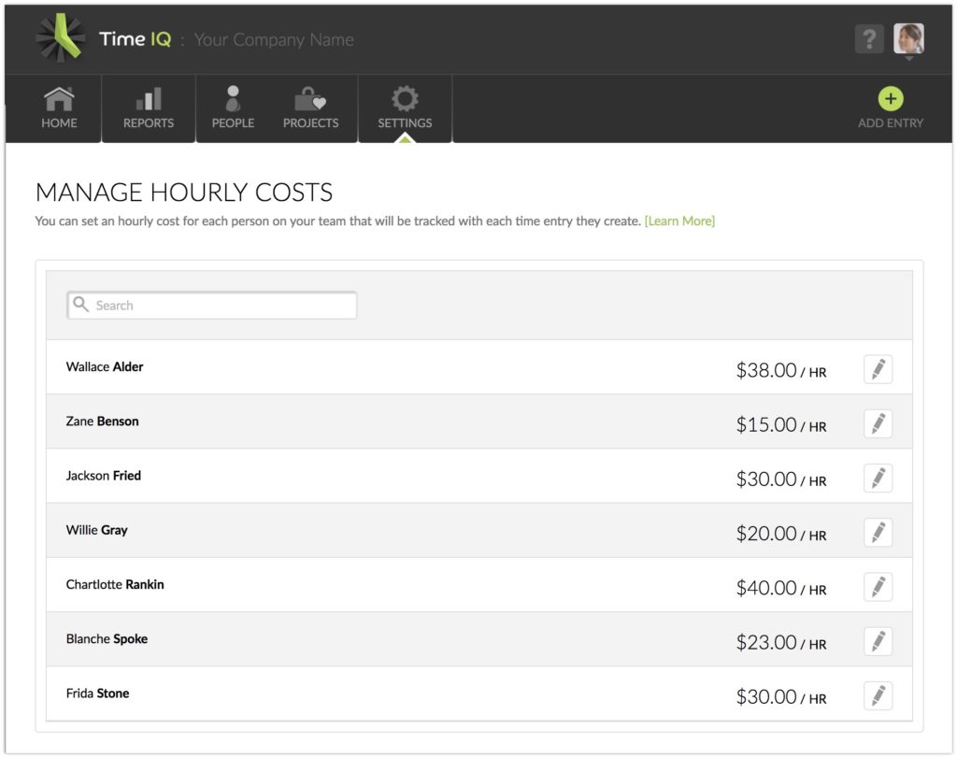Edit Willie Gray's hourly cost
Viewport: 957px width, 758px height.
pos(877,533)
